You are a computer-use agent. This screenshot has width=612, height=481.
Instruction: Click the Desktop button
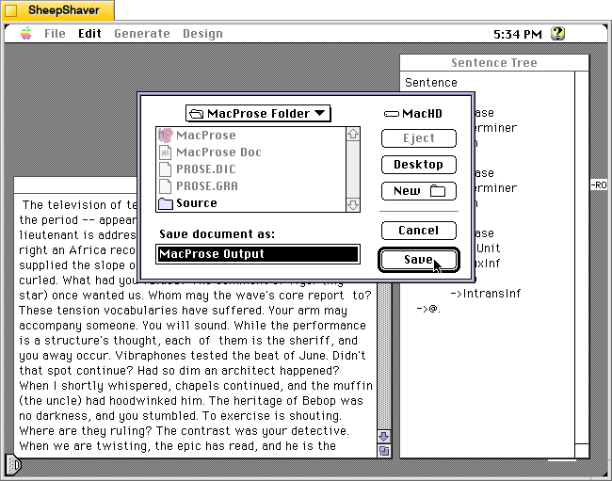419,165
